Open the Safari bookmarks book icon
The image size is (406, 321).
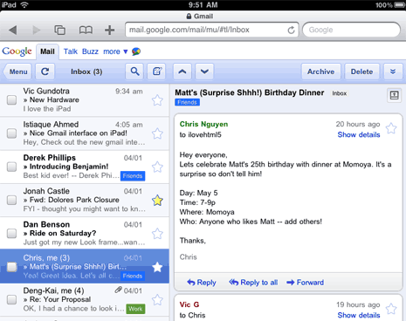pyautogui.click(x=86, y=30)
